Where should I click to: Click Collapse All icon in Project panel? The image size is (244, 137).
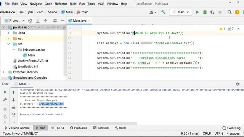click(x=45, y=21)
